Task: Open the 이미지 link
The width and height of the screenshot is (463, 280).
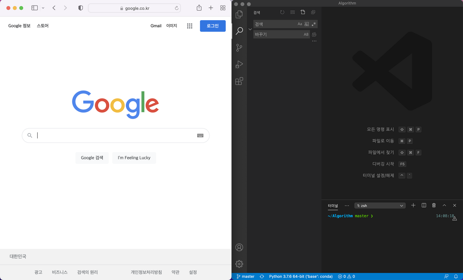Action: pos(172,26)
